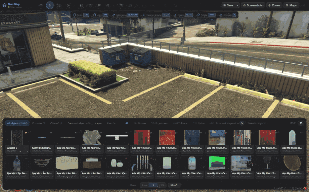Select the coffee machine object thumbnail
The height and width of the screenshot is (192, 309).
pos(242,163)
